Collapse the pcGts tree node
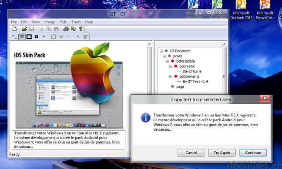282x169 pixels. (x=164, y=56)
